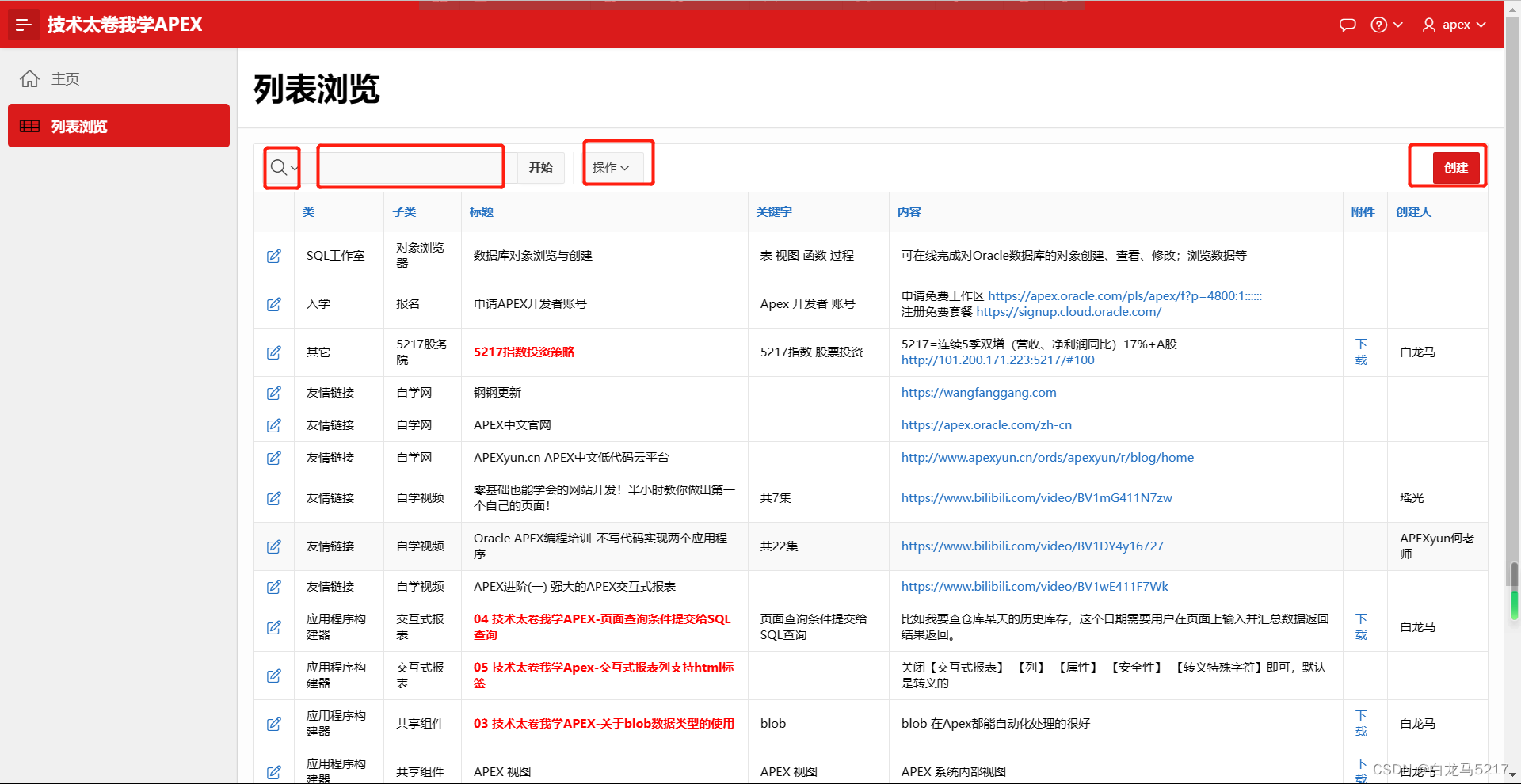Open the help menu dropdown
The height and width of the screenshot is (784, 1521).
coord(1386,25)
